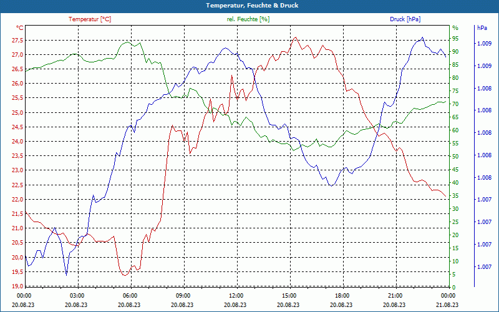Image resolution: width=499 pixels, height=312 pixels.
Task: Click the 25,0 temperature axis tick
Action: tap(17, 113)
